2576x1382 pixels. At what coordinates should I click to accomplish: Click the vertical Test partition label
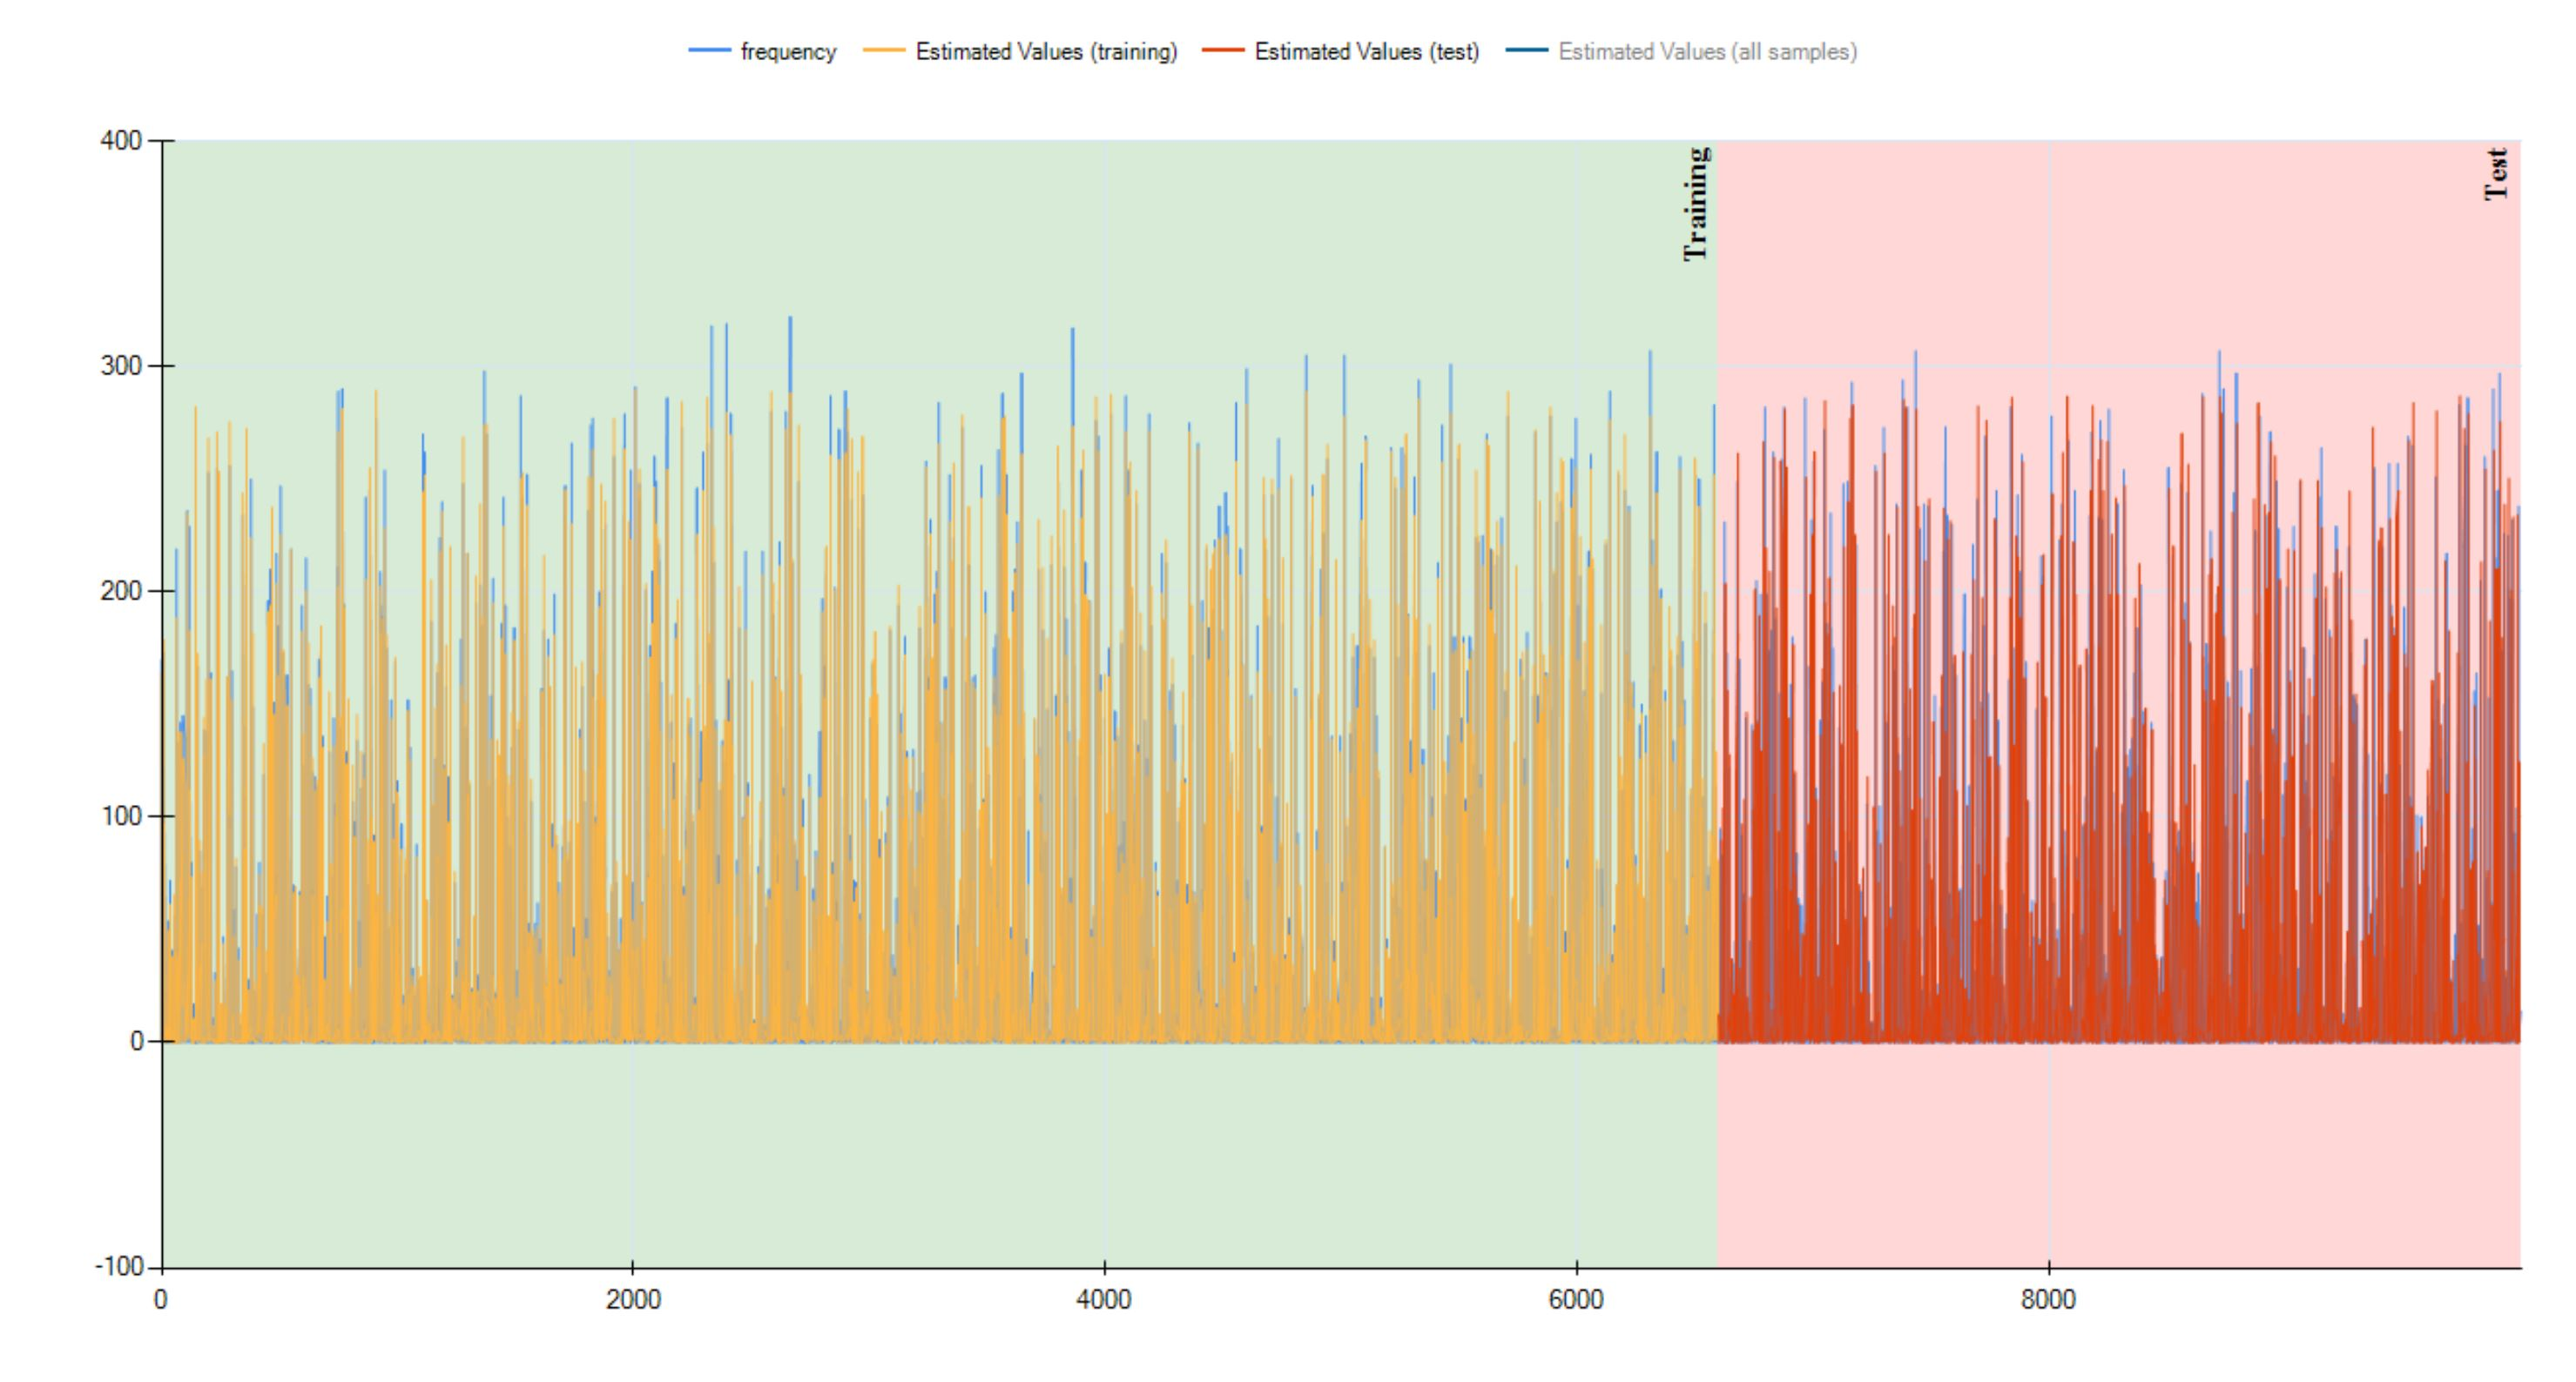click(x=2497, y=175)
